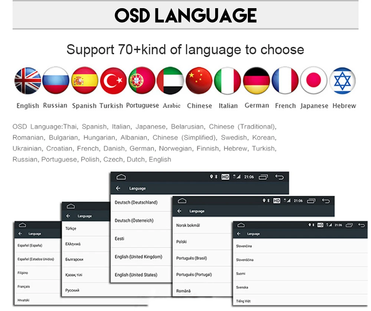
Task: Click the Japanese flag icon
Action: pos(314,81)
